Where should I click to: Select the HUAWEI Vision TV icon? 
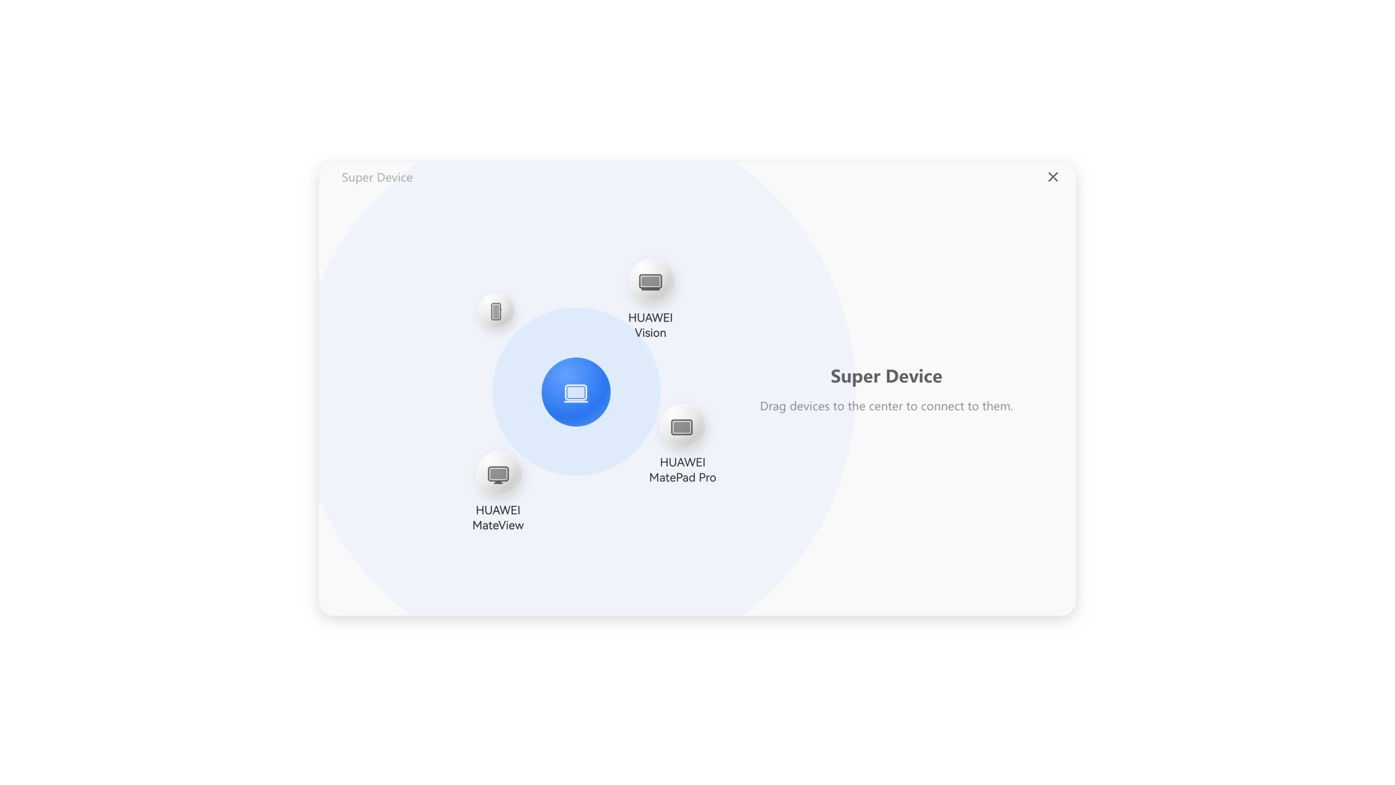pos(650,281)
